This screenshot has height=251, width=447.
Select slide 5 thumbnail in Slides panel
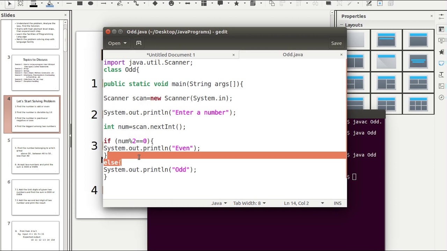click(x=35, y=156)
